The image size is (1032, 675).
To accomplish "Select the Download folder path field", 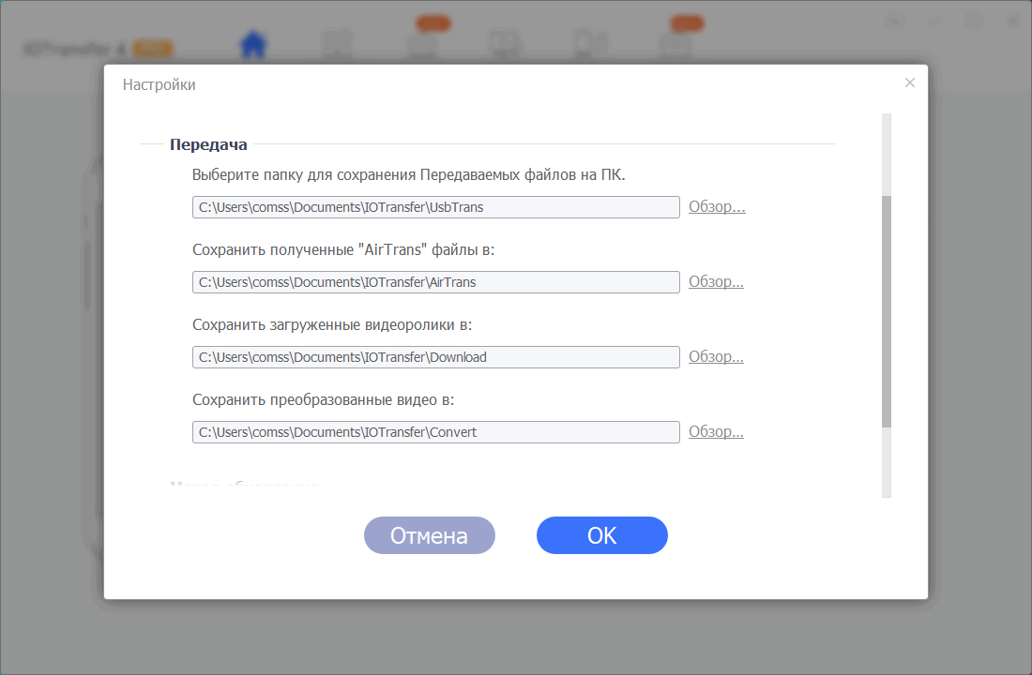I will click(x=435, y=357).
